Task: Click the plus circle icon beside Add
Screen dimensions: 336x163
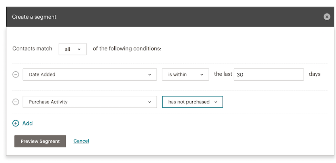Action: (16, 123)
